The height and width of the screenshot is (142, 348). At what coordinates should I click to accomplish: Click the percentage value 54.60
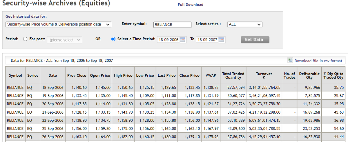pyautogui.click(x=339, y=128)
